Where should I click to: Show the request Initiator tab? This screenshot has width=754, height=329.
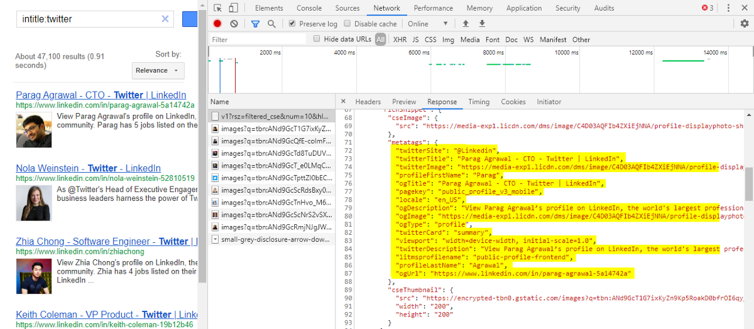click(549, 102)
